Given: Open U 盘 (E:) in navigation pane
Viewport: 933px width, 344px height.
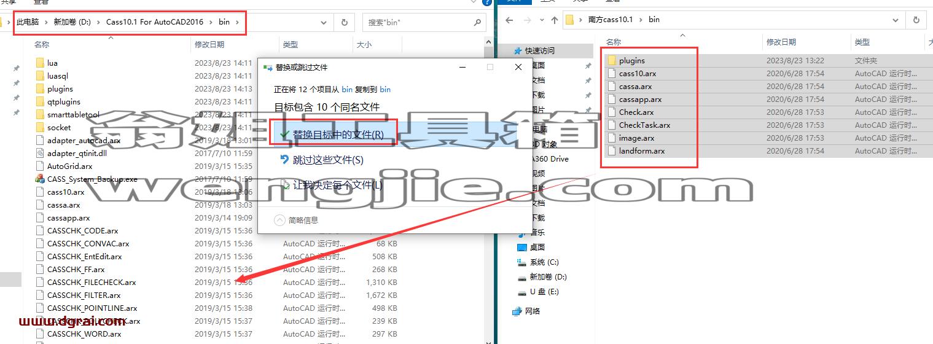Looking at the screenshot, I should (x=544, y=292).
